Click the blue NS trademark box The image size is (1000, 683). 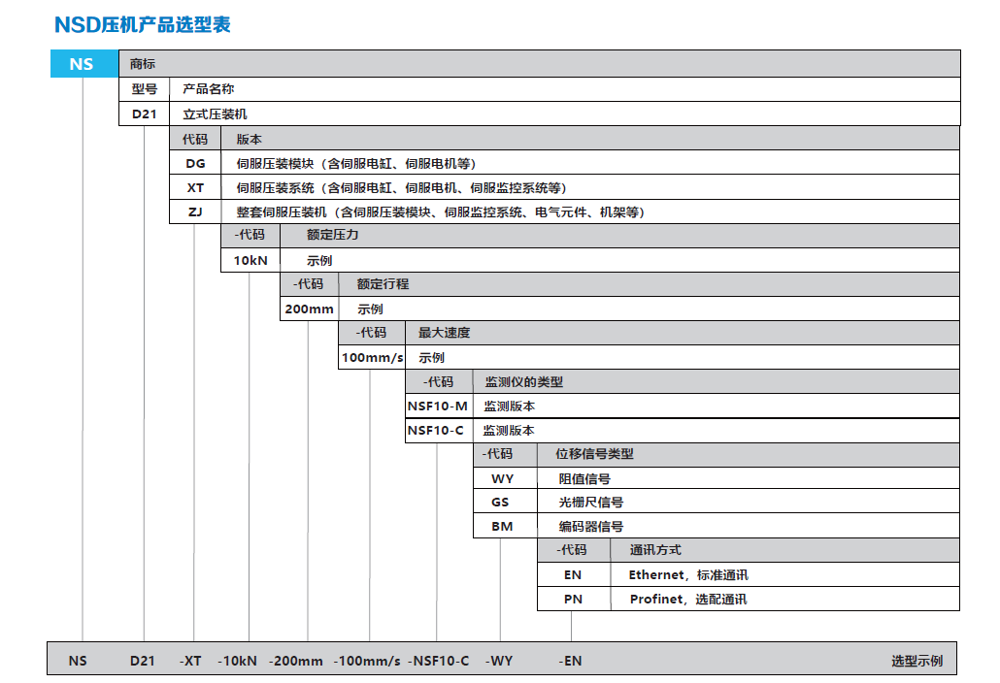pyautogui.click(x=82, y=64)
